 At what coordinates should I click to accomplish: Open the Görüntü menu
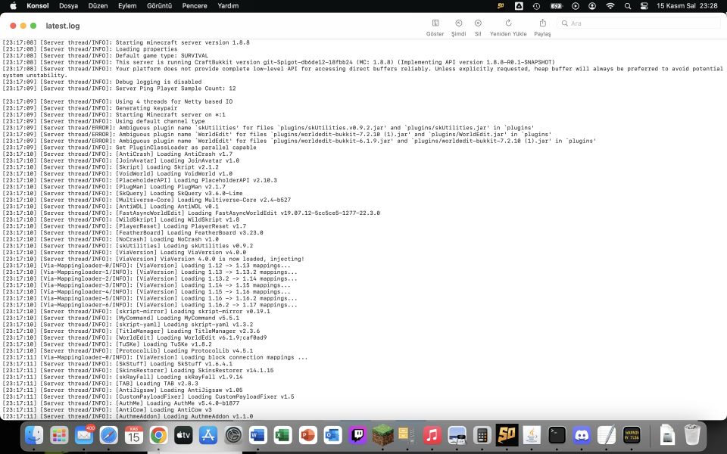coord(160,6)
